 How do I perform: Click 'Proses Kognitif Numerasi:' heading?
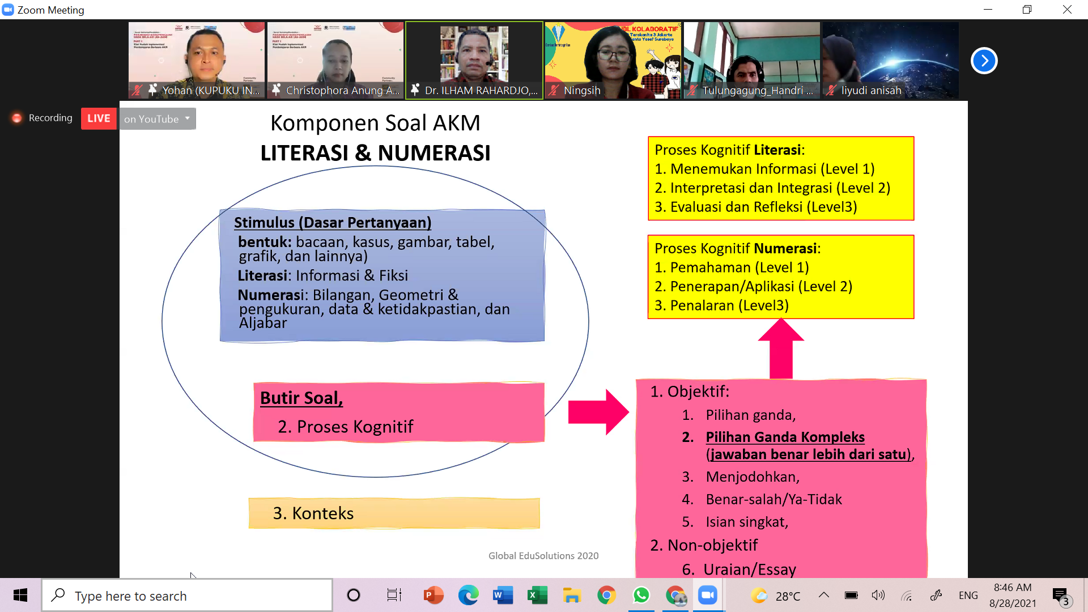click(738, 248)
